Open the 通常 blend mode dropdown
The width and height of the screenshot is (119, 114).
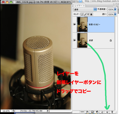85,9
